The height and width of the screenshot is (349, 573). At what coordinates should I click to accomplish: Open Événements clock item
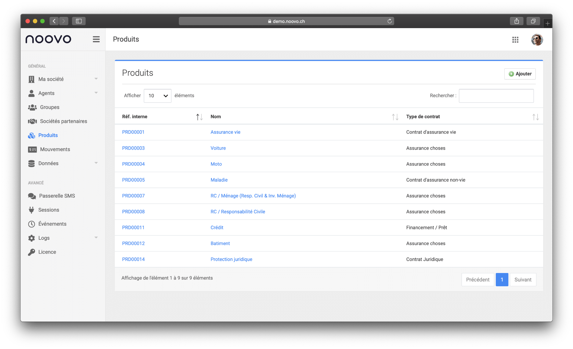tap(52, 224)
